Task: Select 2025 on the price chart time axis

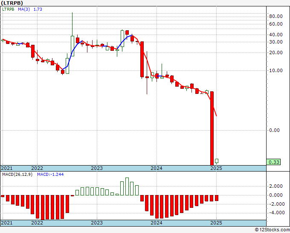Action: 216,168
